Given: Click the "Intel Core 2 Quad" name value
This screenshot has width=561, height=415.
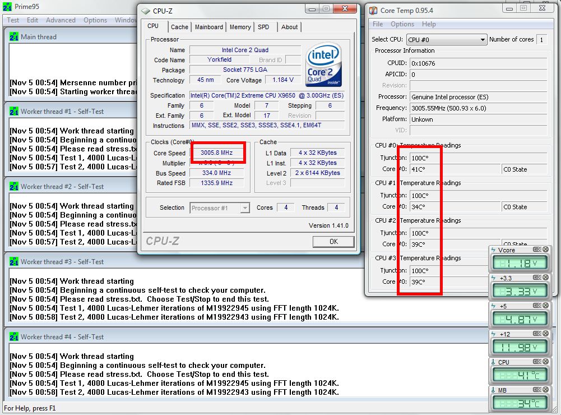Looking at the screenshot, I should [x=245, y=50].
